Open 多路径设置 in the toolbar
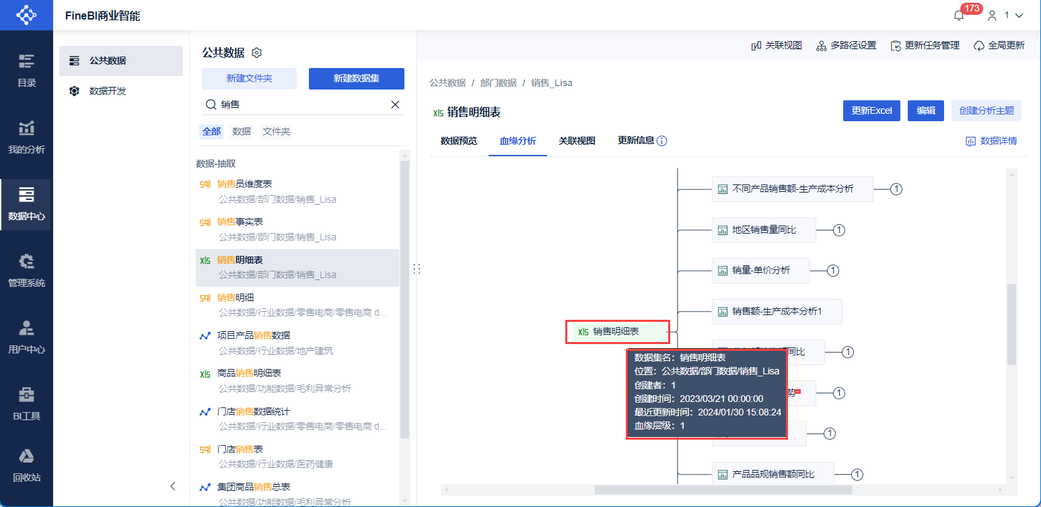Screen dimensions: 1041x507 tap(846, 46)
